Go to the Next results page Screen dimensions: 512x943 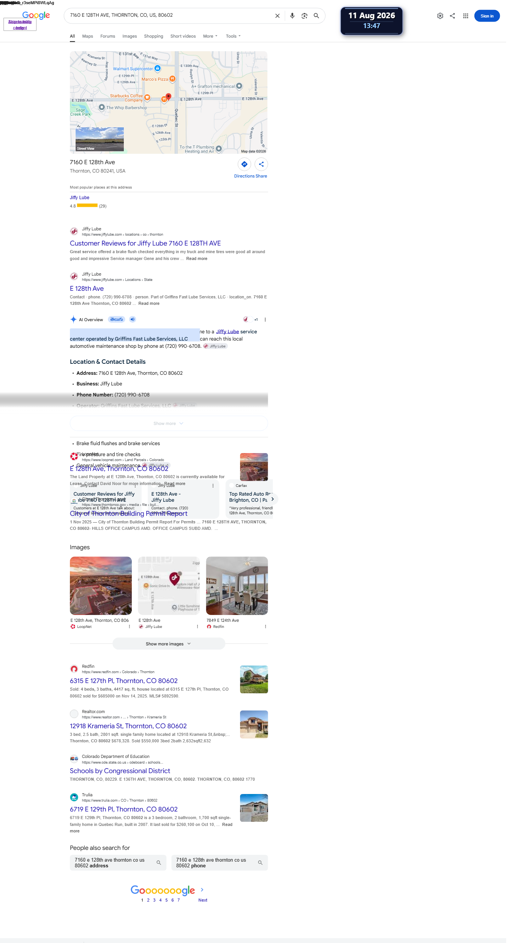pos(203,900)
